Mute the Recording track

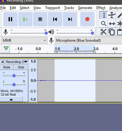[x=7, y=67]
